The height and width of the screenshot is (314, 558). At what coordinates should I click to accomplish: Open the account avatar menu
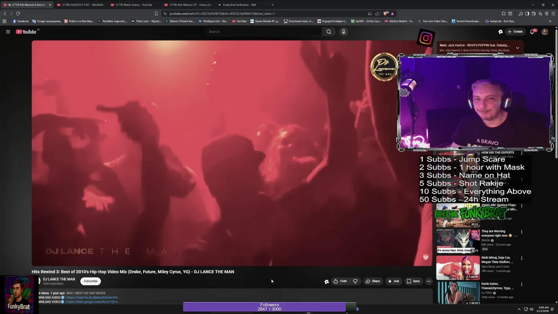click(544, 31)
